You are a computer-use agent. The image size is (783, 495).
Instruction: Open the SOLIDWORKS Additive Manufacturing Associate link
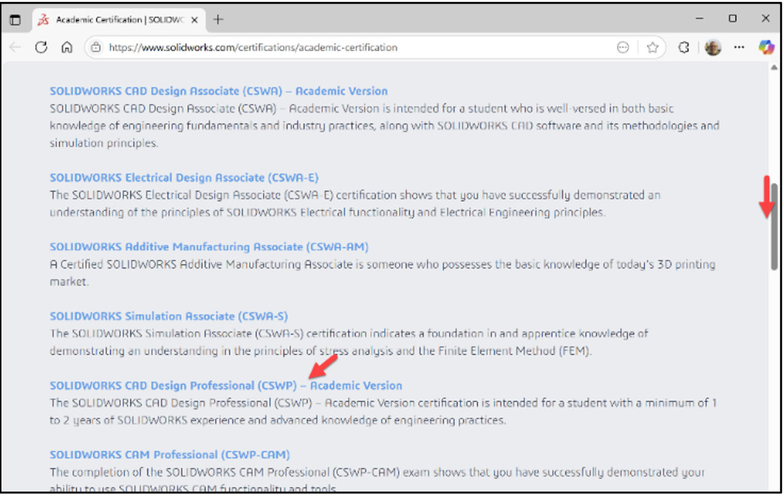208,247
